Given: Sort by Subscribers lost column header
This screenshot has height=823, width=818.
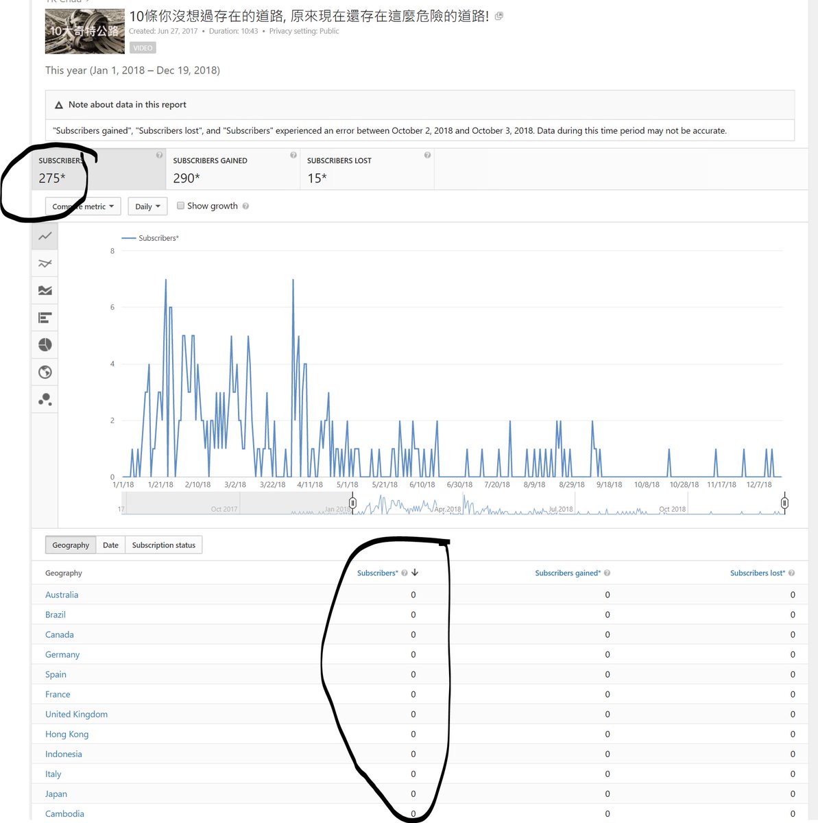Looking at the screenshot, I should [x=758, y=573].
